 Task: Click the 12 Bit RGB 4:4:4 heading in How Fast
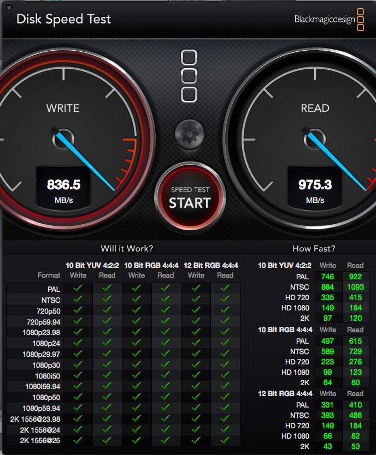285,394
